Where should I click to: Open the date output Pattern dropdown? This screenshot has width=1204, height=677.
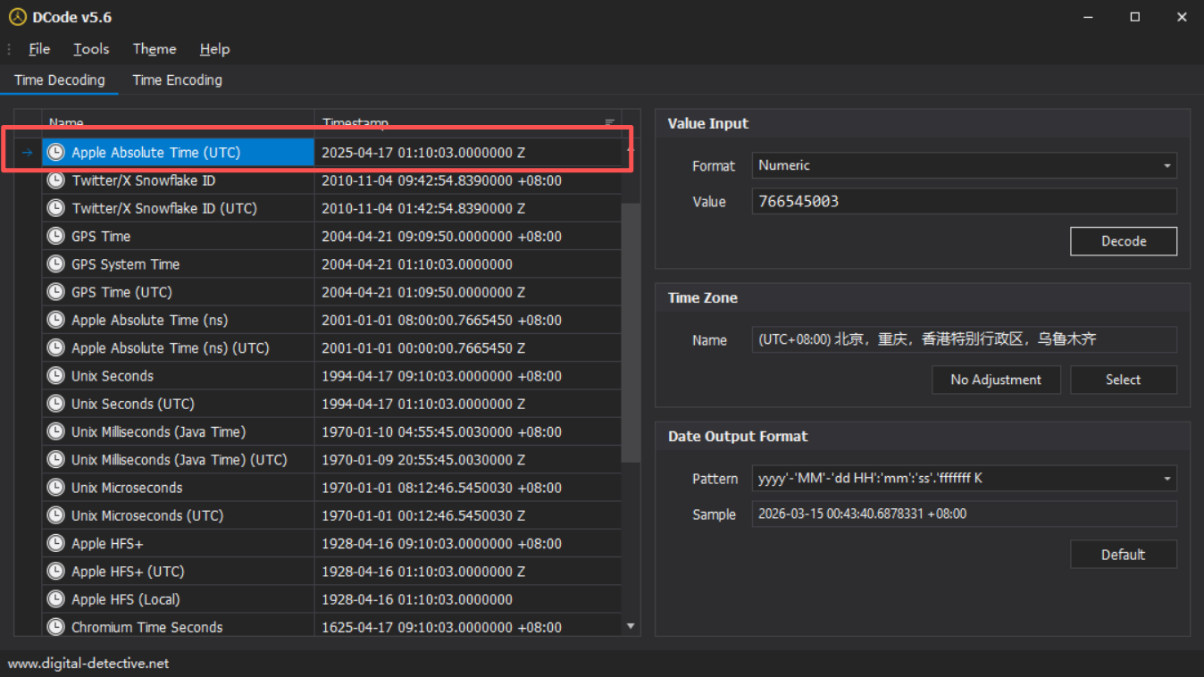click(965, 478)
